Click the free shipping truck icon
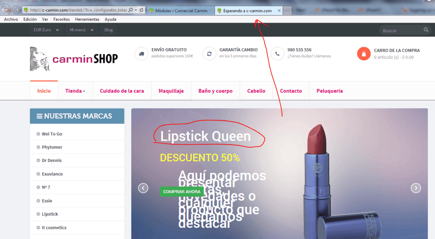The width and height of the screenshot is (435, 239). tap(141, 53)
